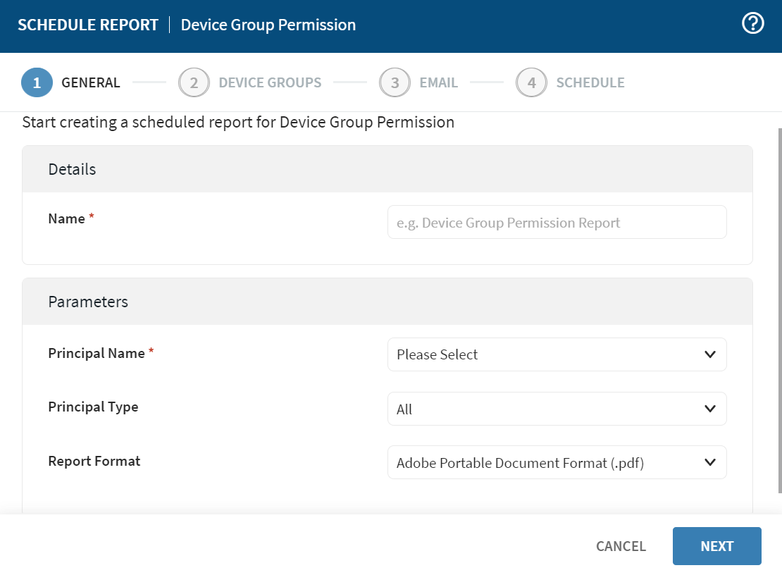Select the GENERAL step label
This screenshot has width=782, height=575.
click(x=91, y=82)
